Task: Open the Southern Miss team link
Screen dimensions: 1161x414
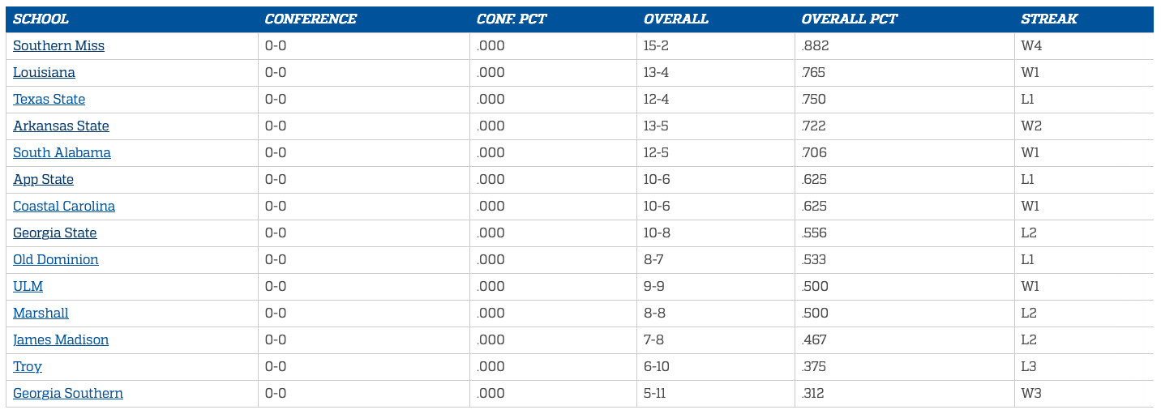Action: (x=58, y=46)
